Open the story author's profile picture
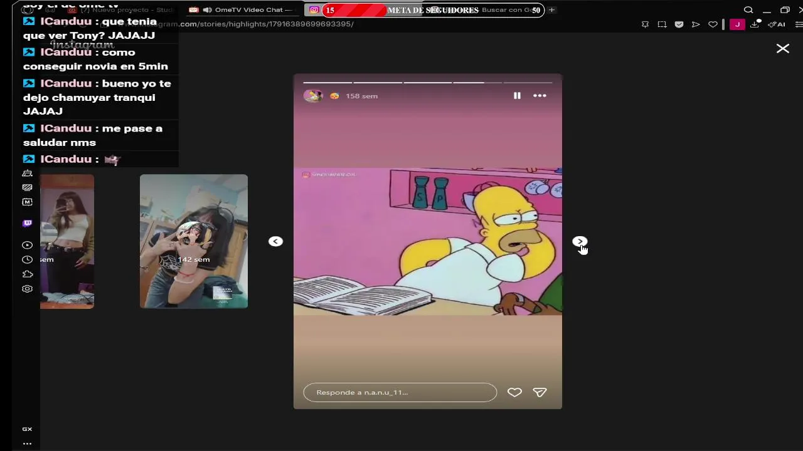The image size is (803, 451). coord(312,95)
